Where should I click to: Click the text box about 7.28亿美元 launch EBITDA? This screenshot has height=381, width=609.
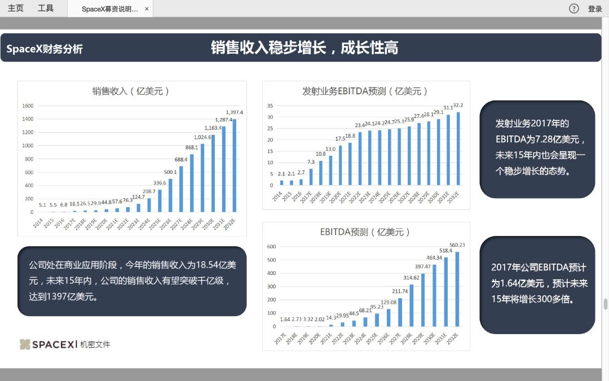click(x=537, y=149)
